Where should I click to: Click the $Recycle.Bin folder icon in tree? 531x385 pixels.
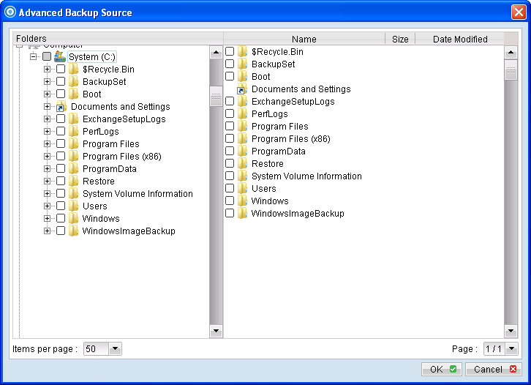tap(73, 69)
